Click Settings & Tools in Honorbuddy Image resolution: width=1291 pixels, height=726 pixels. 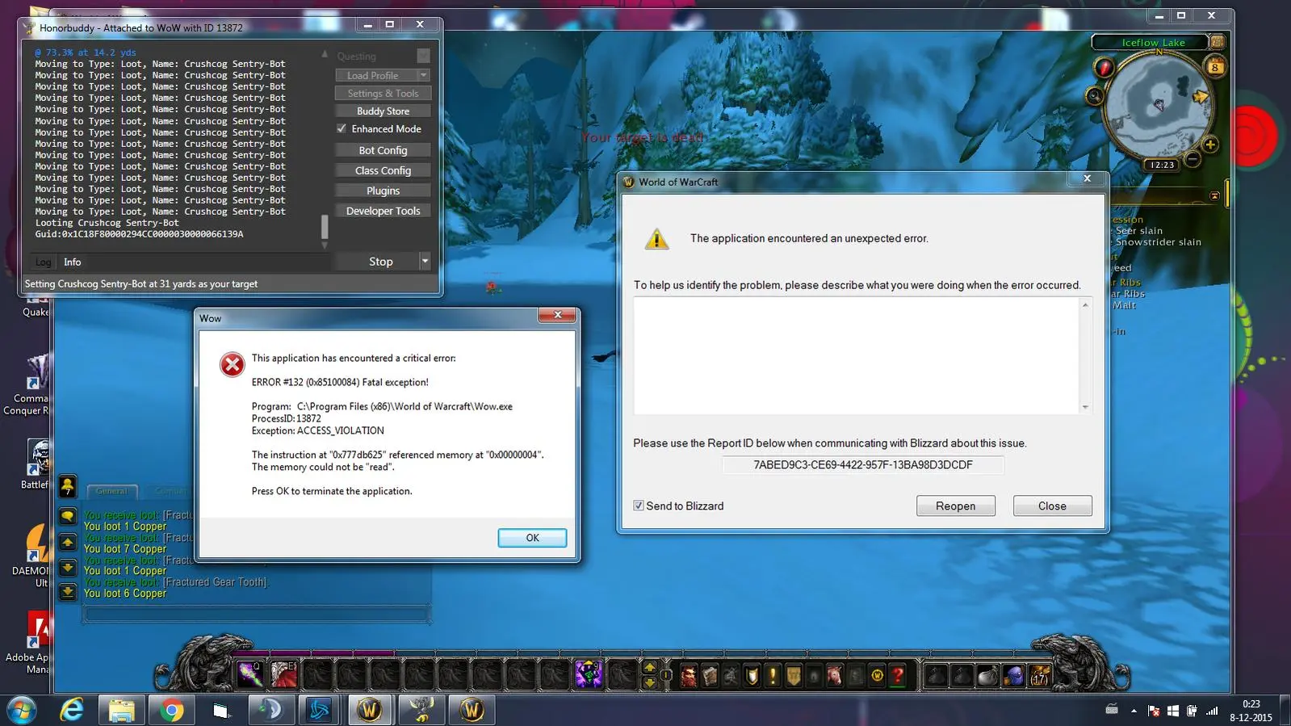383,94
